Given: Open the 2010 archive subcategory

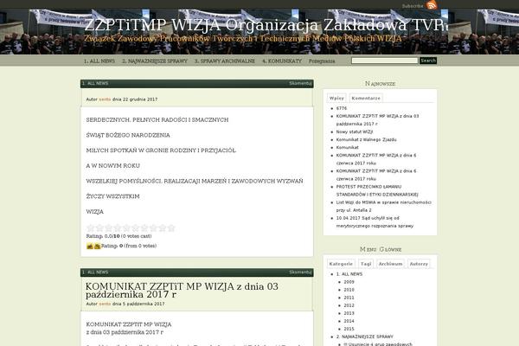Looking at the screenshot, I should coord(349,290).
